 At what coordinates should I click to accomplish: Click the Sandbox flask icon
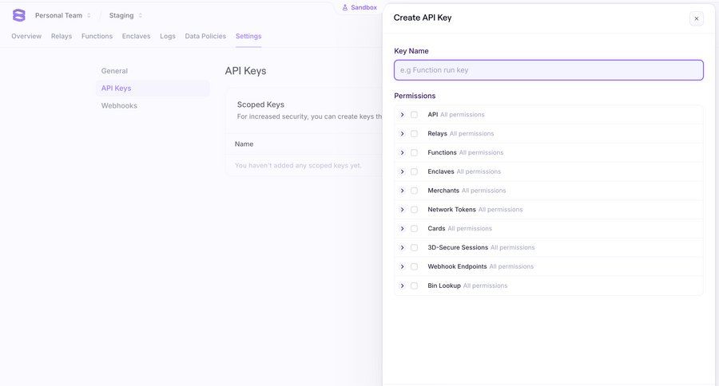(345, 8)
